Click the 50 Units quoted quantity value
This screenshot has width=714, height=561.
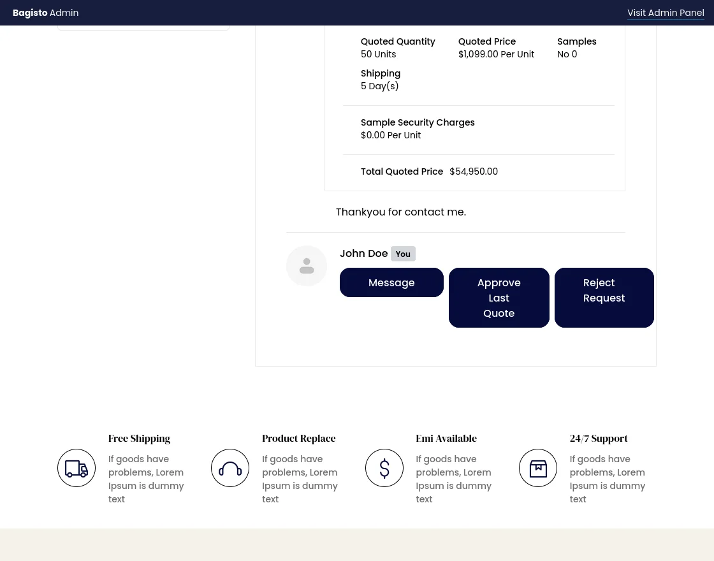click(379, 54)
